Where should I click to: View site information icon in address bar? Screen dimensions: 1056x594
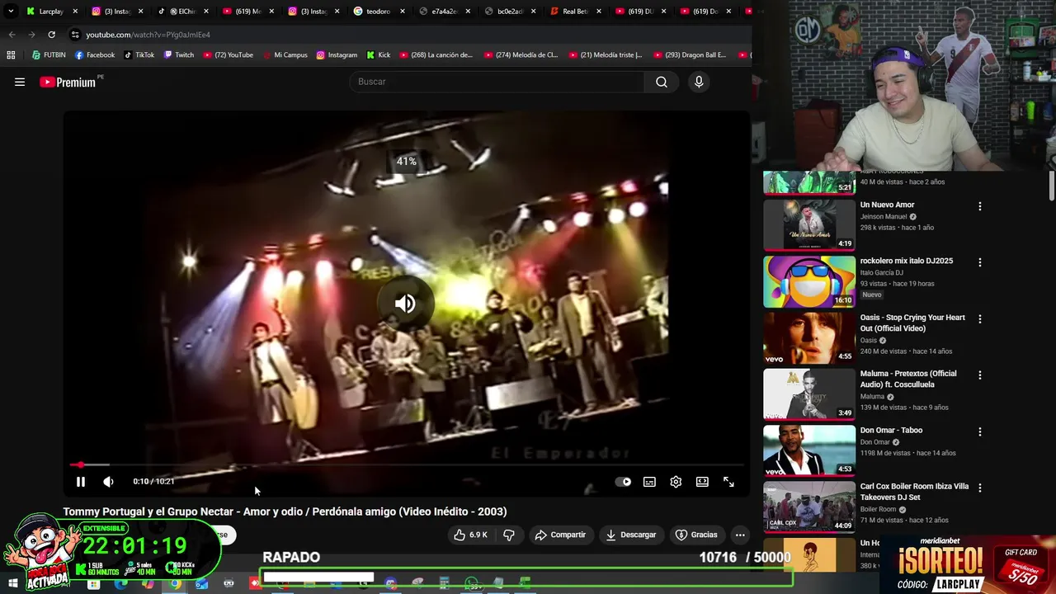point(75,35)
